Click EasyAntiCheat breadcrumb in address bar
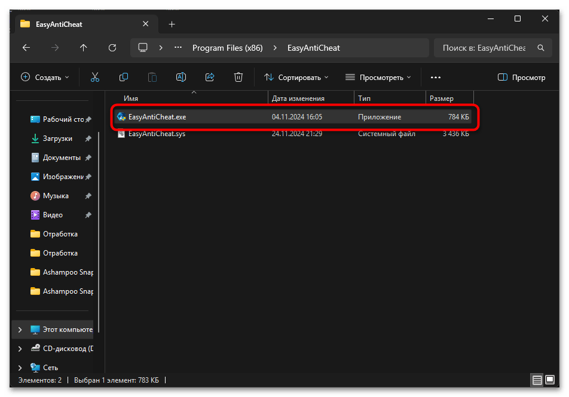Viewport: 569px width, 397px height. point(314,48)
